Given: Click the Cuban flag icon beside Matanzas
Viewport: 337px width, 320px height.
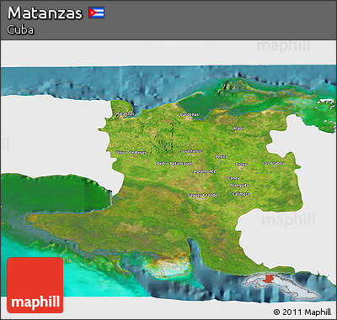Looking at the screenshot, I should (x=97, y=13).
